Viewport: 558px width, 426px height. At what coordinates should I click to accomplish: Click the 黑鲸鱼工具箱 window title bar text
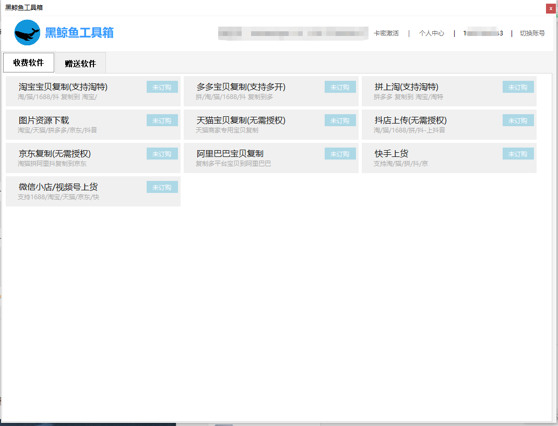click(24, 7)
